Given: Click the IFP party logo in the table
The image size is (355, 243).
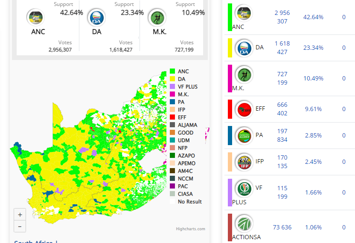Looking at the screenshot, I should [x=244, y=162].
